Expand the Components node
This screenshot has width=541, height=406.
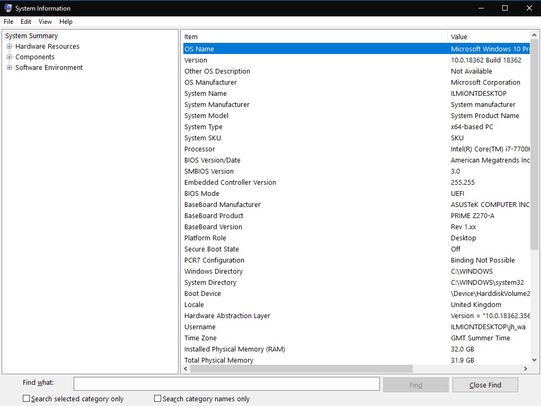pos(10,57)
